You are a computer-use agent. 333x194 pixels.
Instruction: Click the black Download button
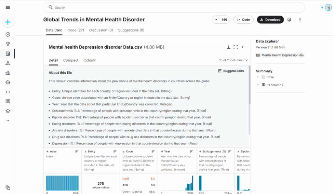pos(270,20)
